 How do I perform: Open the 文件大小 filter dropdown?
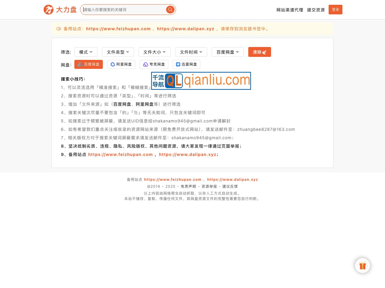(x=154, y=52)
